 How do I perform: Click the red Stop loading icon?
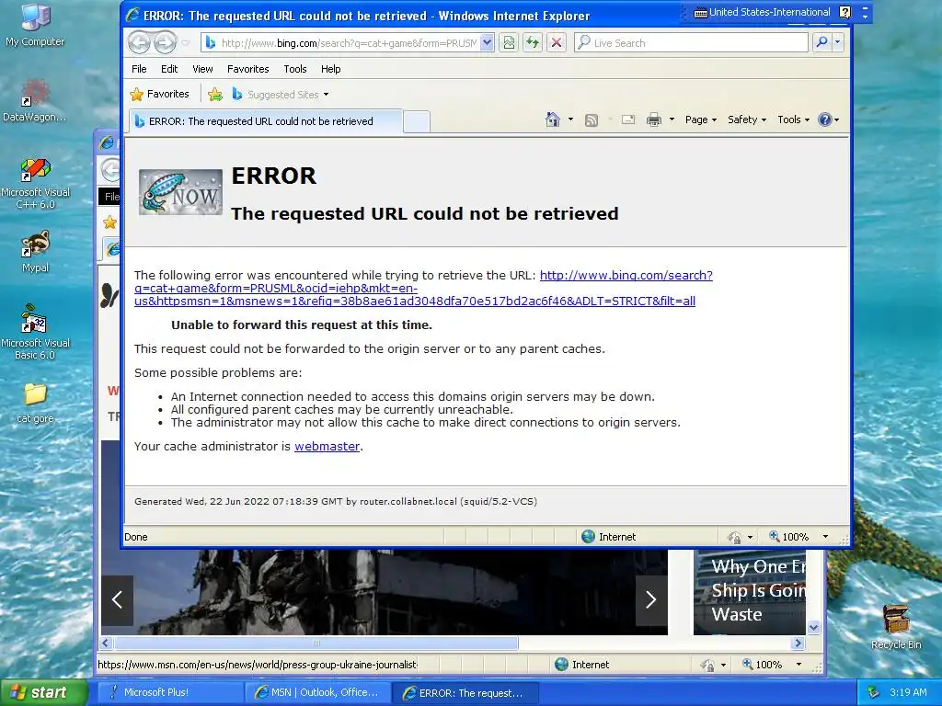click(x=557, y=42)
